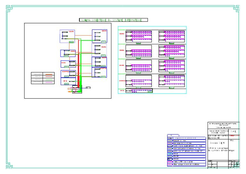Click the server symbol in the legend
246x174 pixels.
tap(170, 159)
